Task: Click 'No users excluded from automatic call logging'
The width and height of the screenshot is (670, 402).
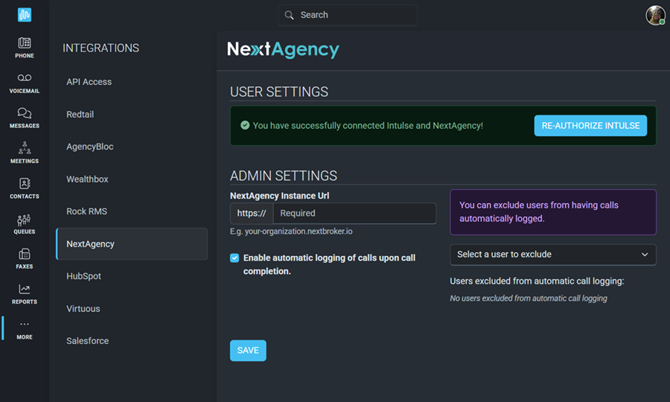Action: [528, 299]
